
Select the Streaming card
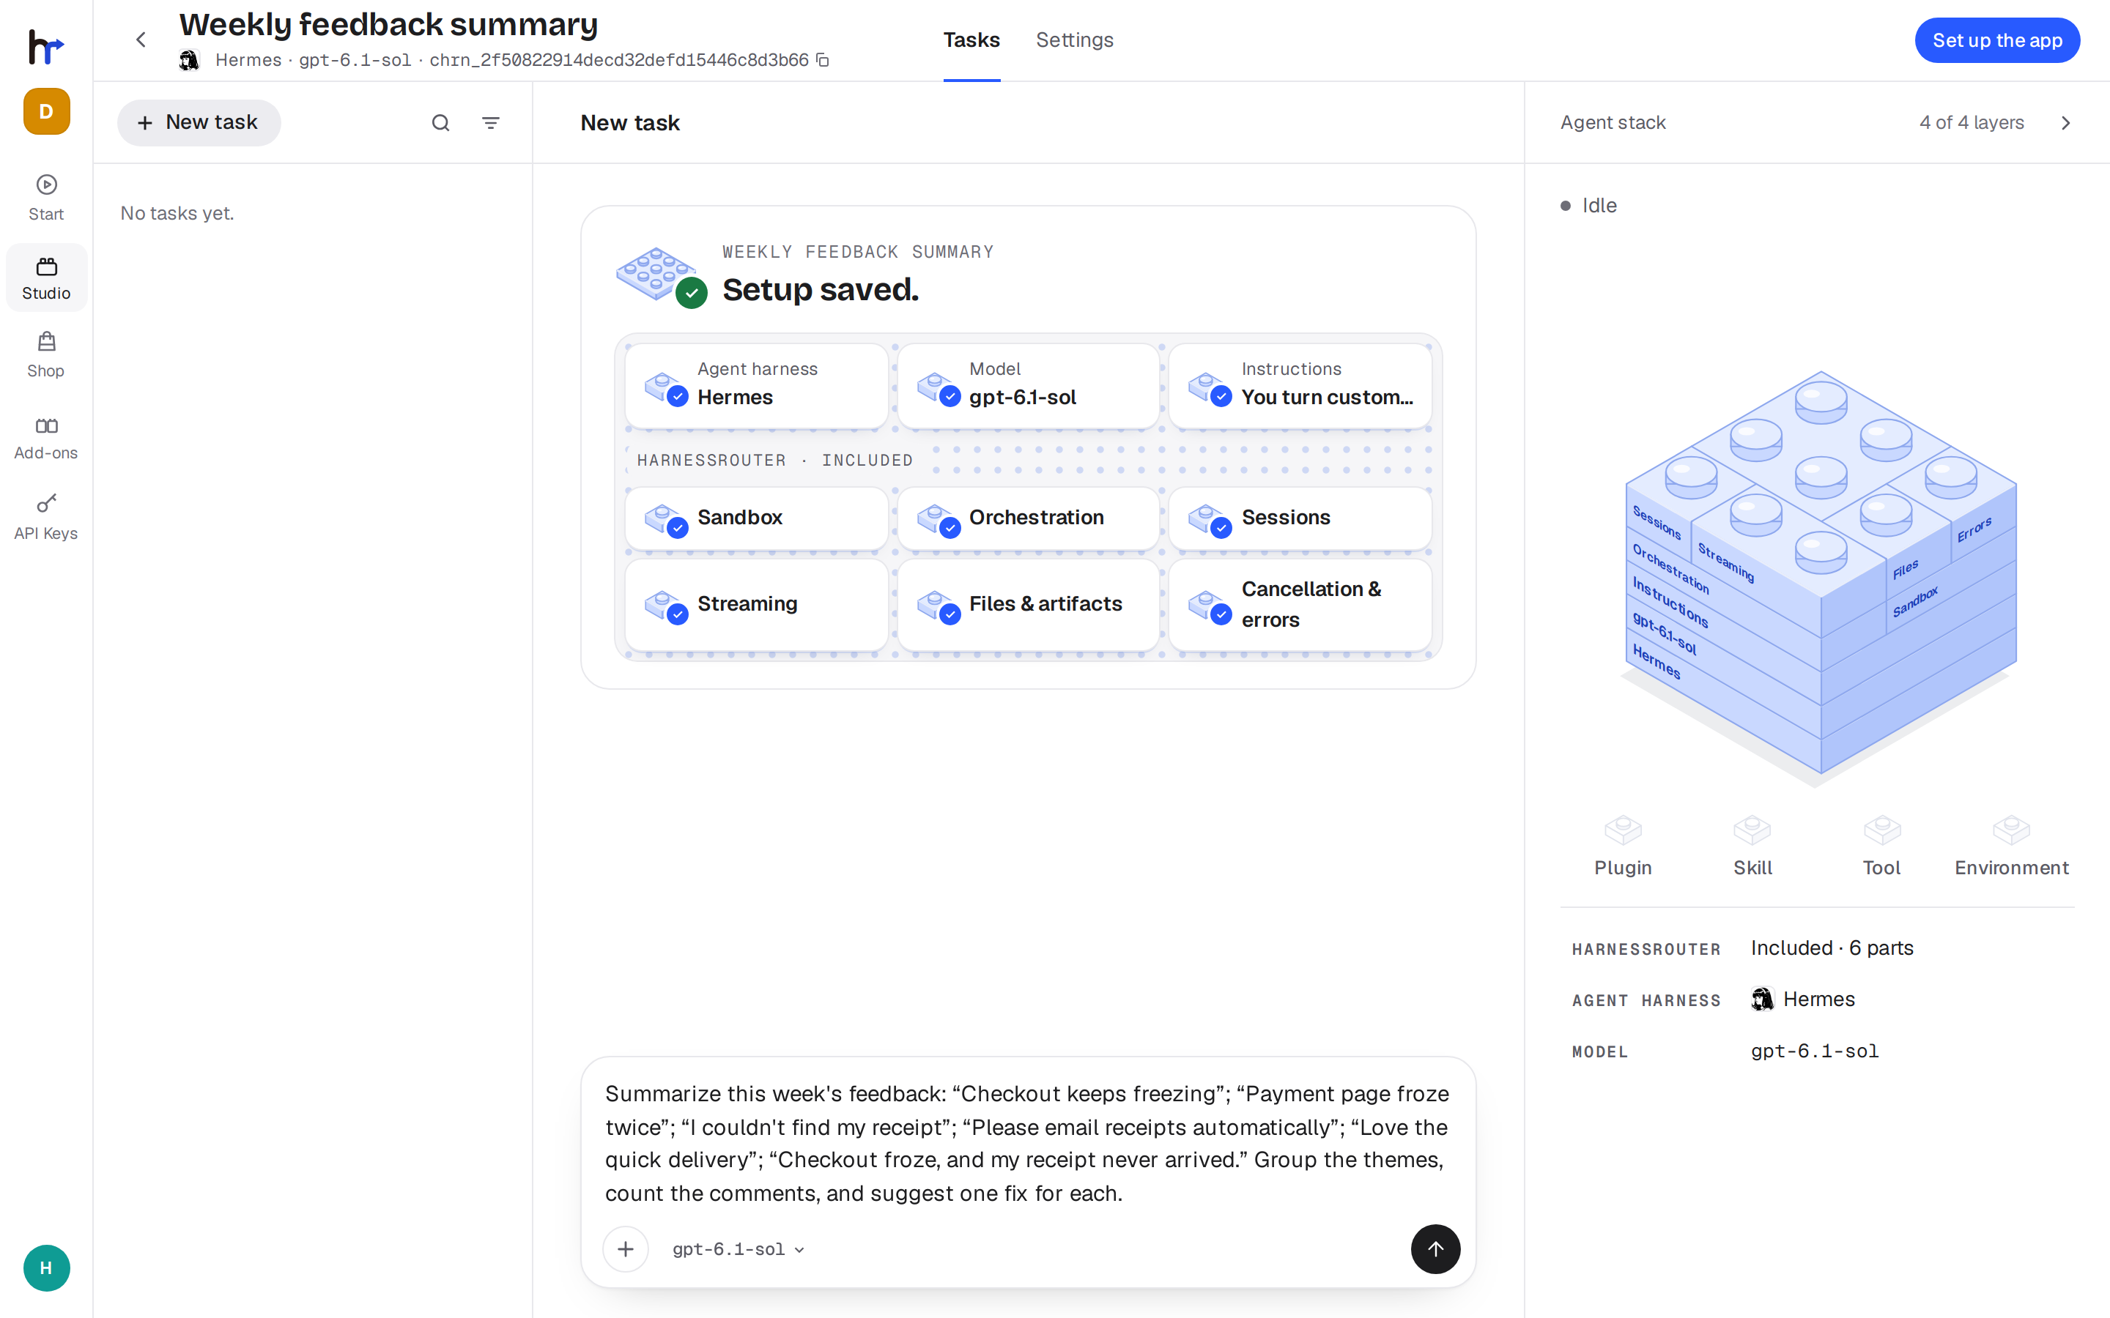pyautogui.click(x=756, y=604)
